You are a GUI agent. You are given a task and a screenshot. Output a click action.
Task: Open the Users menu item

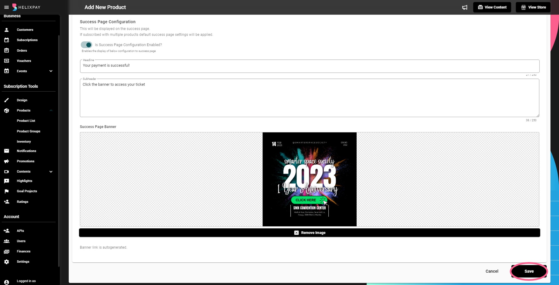tap(21, 241)
